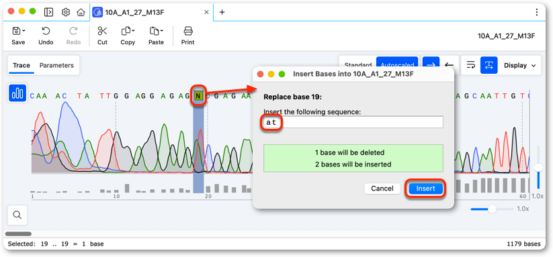Toggle the blue bar chart quality button

[x=17, y=93]
